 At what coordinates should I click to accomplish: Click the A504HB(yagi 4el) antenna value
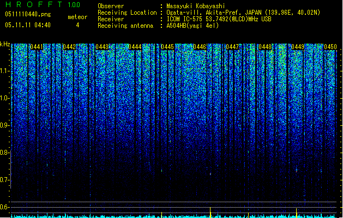tap(192, 26)
